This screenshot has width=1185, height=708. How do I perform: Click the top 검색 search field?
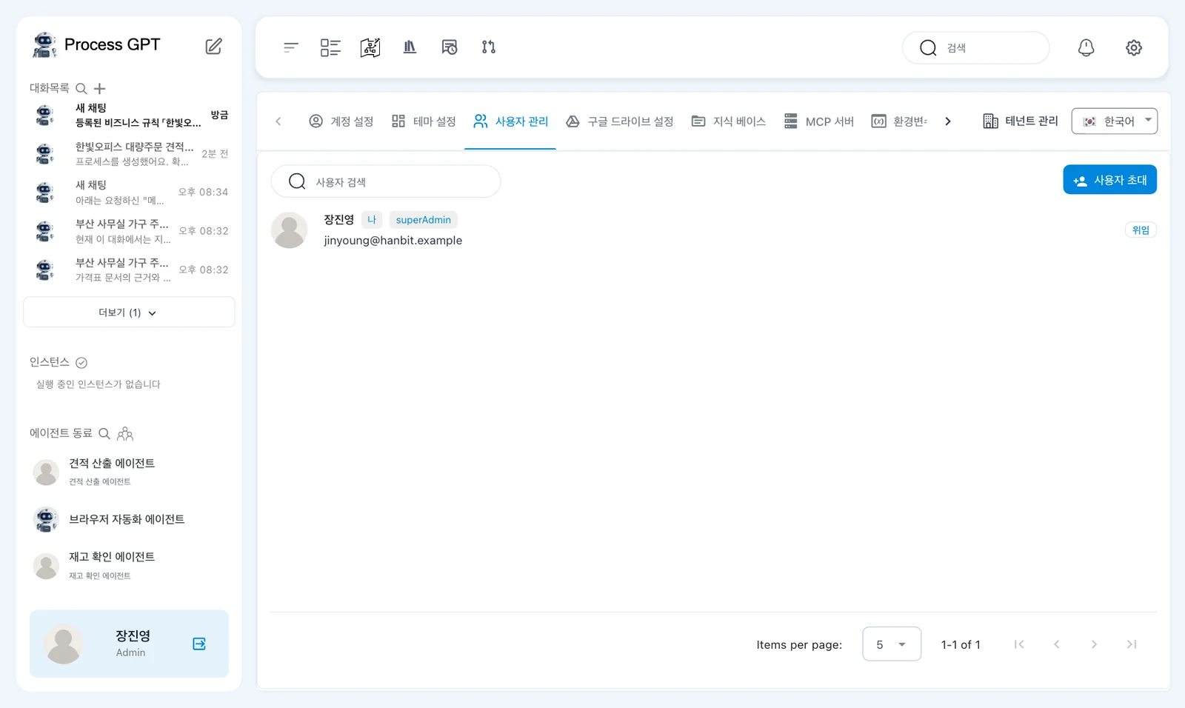tap(975, 47)
